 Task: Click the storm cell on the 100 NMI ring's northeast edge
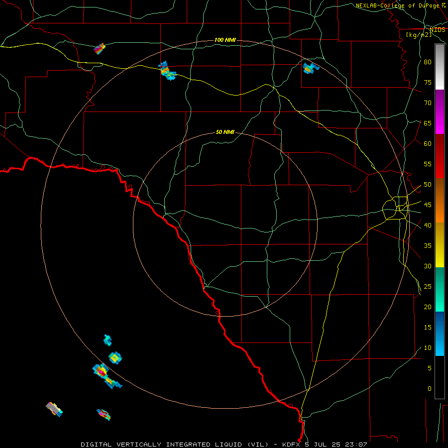pos(310,68)
